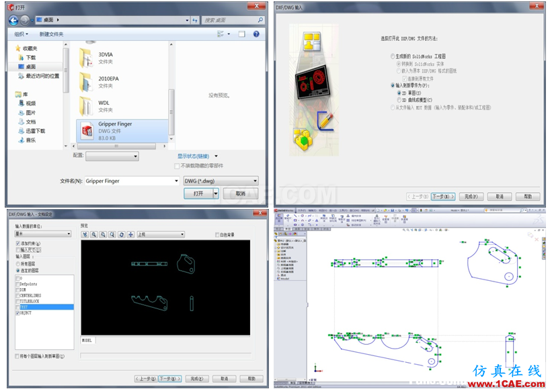Screen dimensions: 548x389
Task: Click 下一步 in DXF/DWG 输入 dialog
Action: (443, 197)
